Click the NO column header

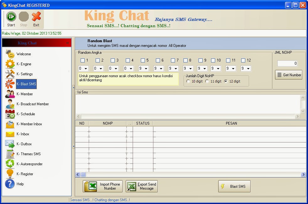tap(82, 123)
